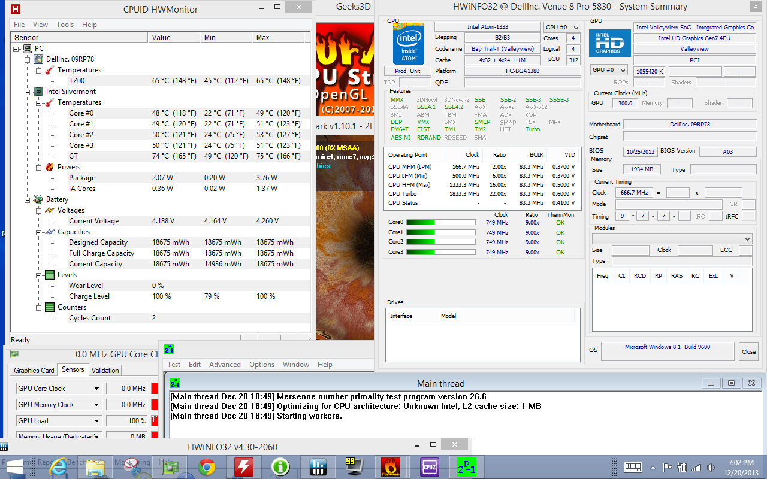Open the GPU #0 dropdown in HWiNFO
The height and width of the screenshot is (479, 767).
pos(609,70)
